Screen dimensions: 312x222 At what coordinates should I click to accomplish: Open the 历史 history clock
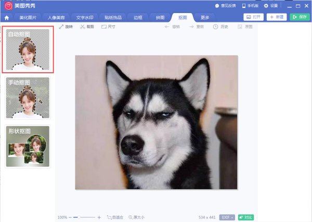click(220, 27)
